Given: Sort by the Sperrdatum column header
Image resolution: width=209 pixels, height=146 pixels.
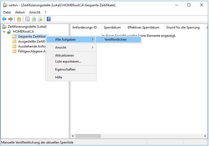Looking at the screenshot, I should tap(112, 27).
